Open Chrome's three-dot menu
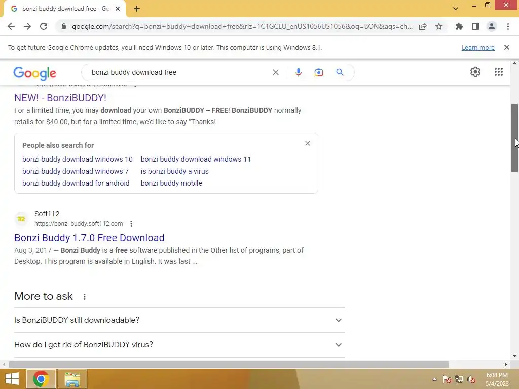The height and width of the screenshot is (389, 519). point(508,26)
